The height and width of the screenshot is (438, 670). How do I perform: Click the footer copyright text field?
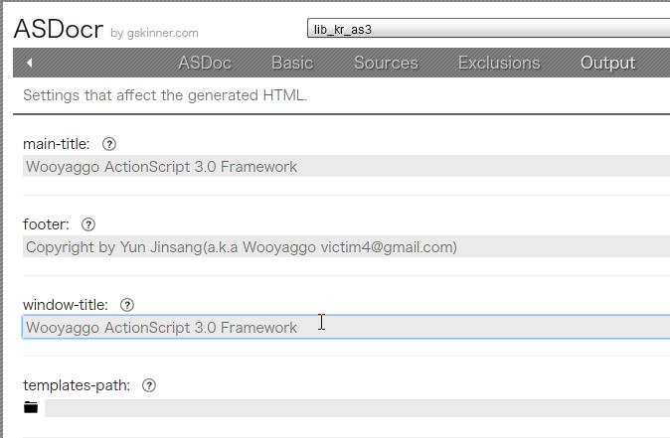click(x=346, y=246)
